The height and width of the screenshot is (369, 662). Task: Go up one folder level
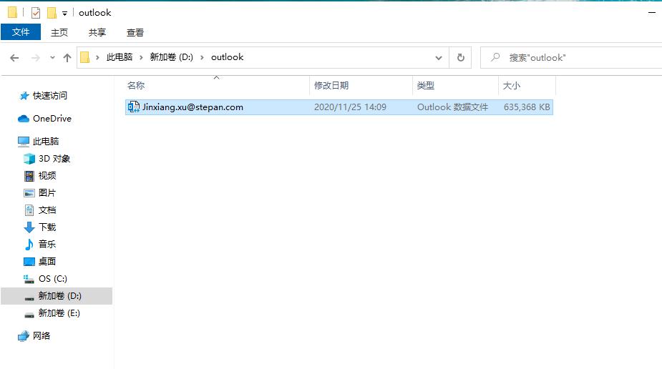pyautogui.click(x=67, y=58)
